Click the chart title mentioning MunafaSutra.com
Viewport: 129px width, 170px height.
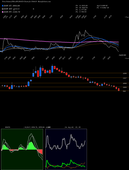point(26,2)
